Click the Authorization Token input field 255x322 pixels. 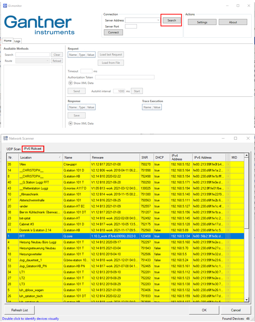pos(125,77)
